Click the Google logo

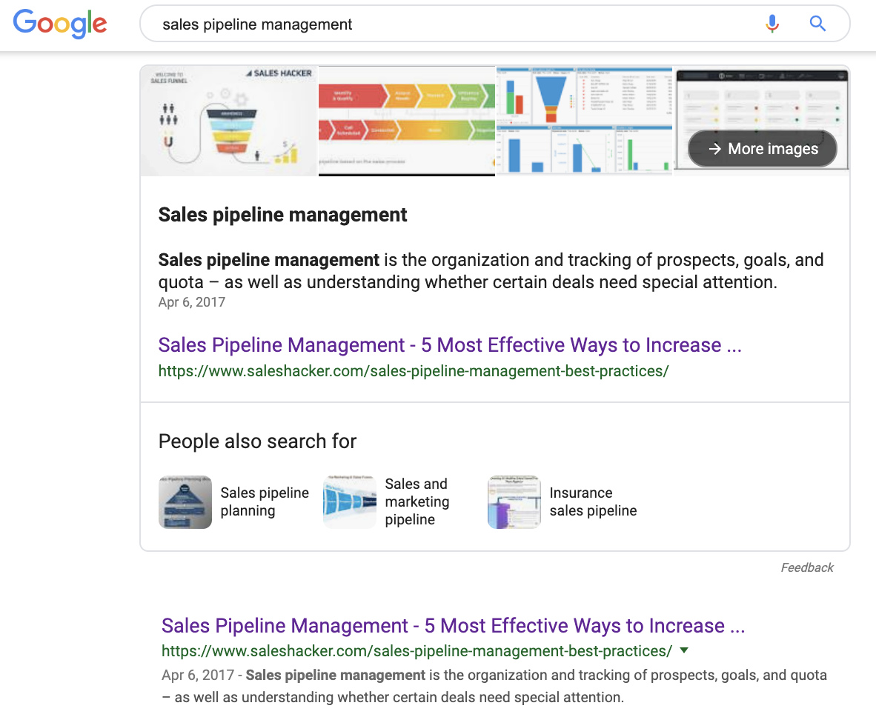pos(60,24)
